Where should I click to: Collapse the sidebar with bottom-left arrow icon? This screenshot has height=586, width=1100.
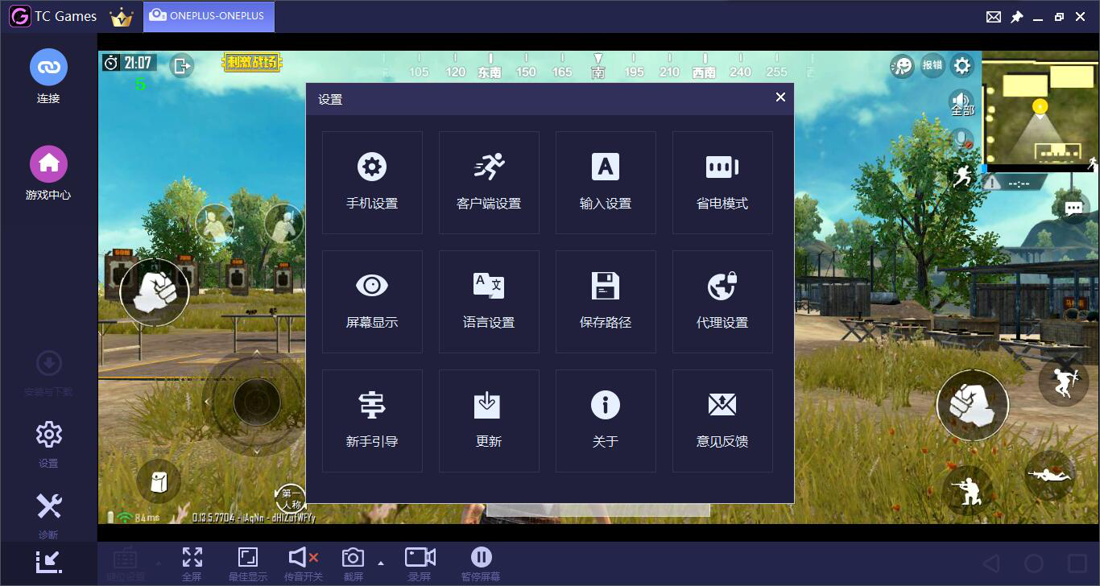48,561
